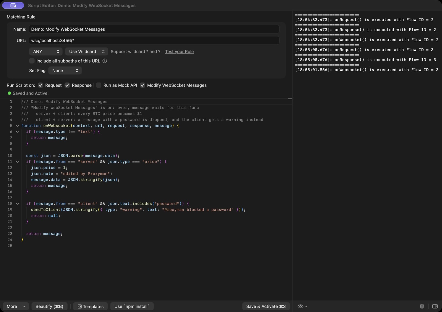Collapse the code block at line 6
The width and height of the screenshot is (442, 312).
[x=17, y=132]
